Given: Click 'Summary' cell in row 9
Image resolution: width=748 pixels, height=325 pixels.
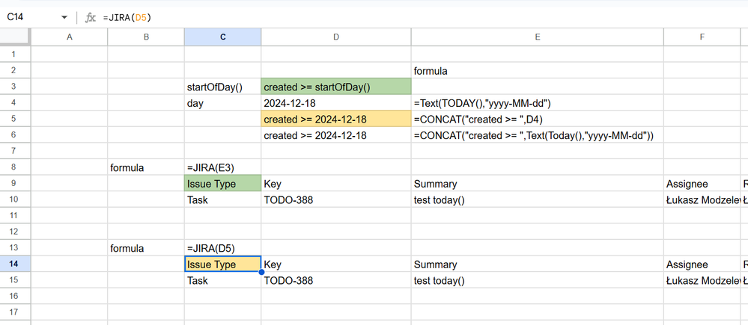Looking at the screenshot, I should pyautogui.click(x=538, y=184).
